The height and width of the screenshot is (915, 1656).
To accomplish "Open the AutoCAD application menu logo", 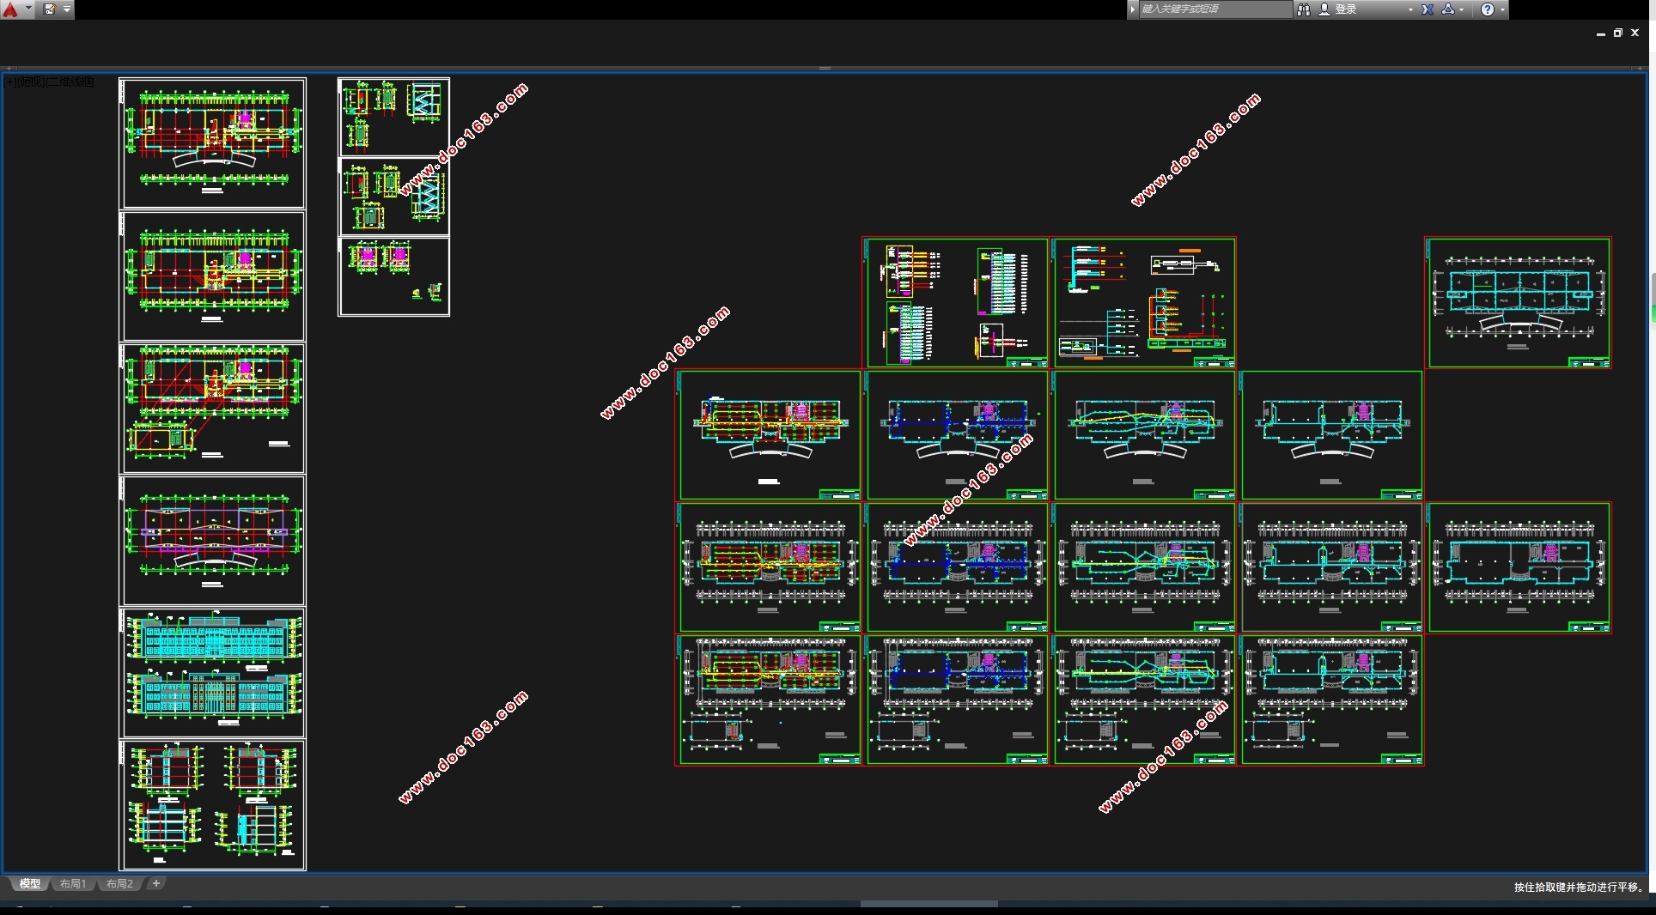I will 10,9.
